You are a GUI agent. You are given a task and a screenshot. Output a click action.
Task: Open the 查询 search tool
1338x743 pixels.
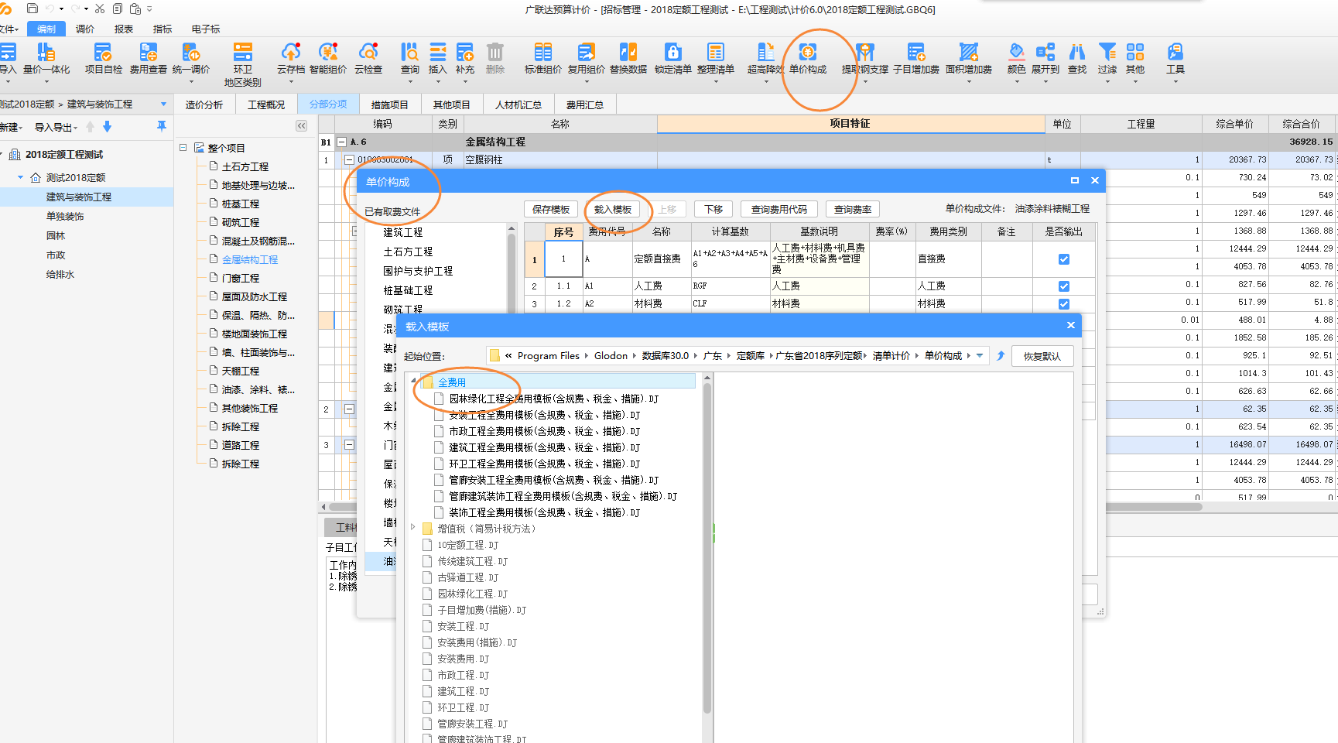410,59
